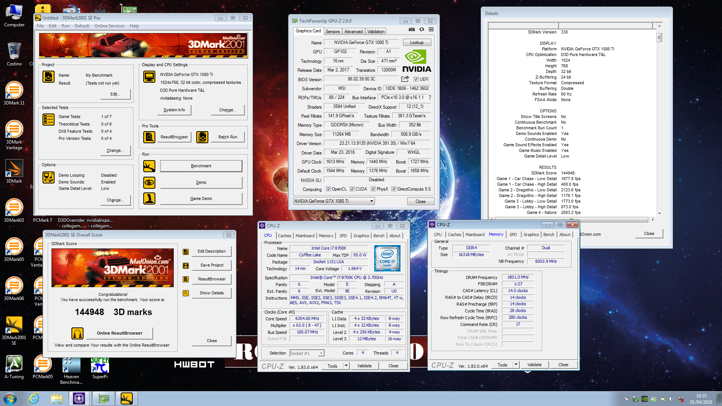Open the A-Tuning desktop icon
Viewport: 722px width, 406px height.
click(14, 368)
